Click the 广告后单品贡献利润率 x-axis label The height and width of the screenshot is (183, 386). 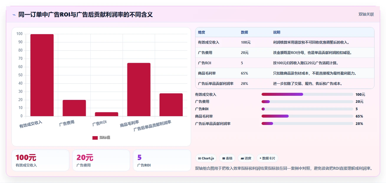tap(152, 126)
